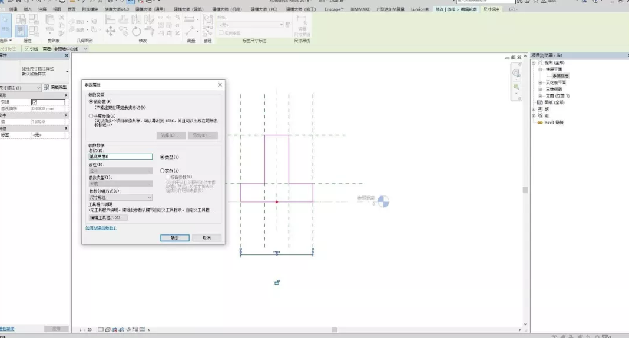The width and height of the screenshot is (629, 338).
Task: Select the Copy tool in Modify panel
Action: tap(124, 31)
